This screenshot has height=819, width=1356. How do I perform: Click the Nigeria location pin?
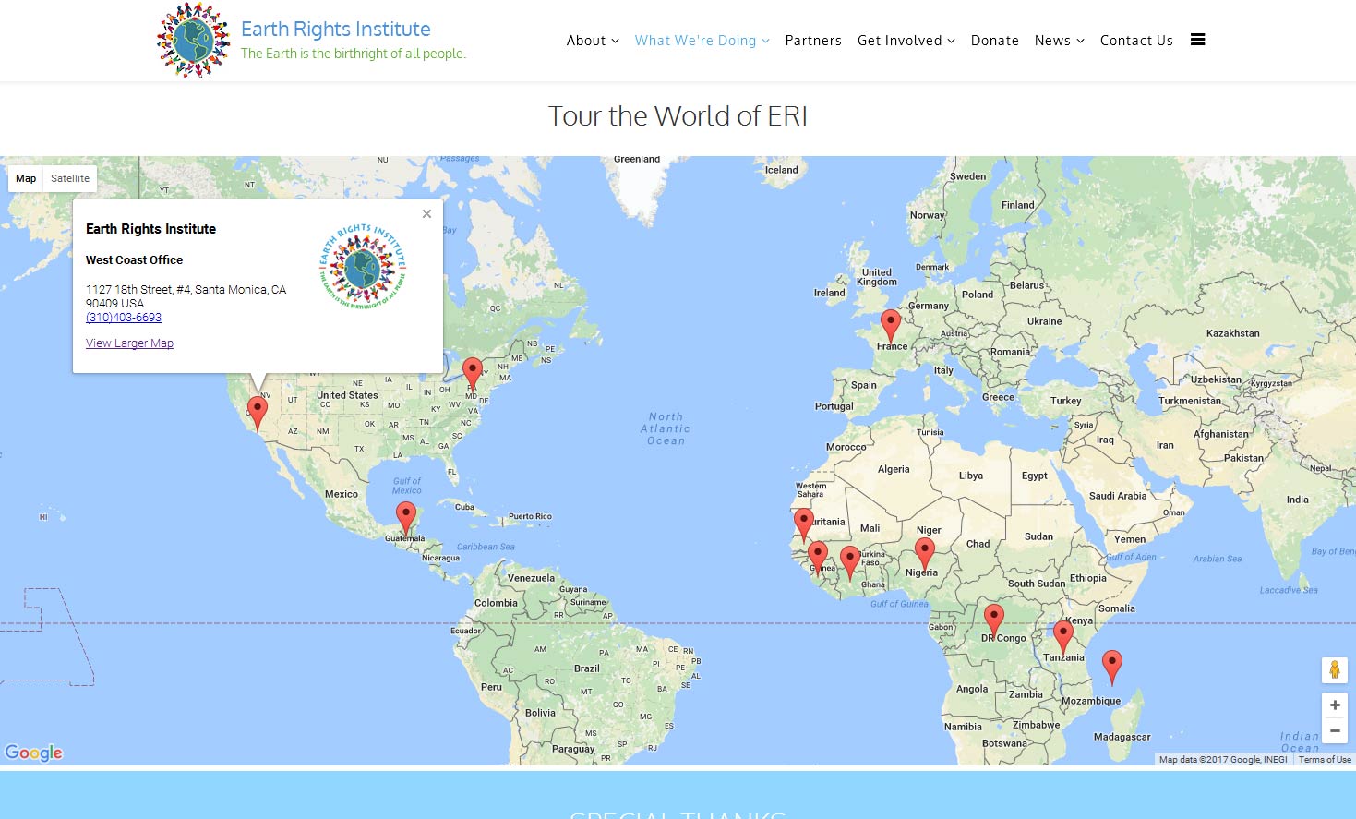(924, 553)
